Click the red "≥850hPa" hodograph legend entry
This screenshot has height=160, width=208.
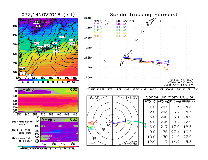[92, 122]
